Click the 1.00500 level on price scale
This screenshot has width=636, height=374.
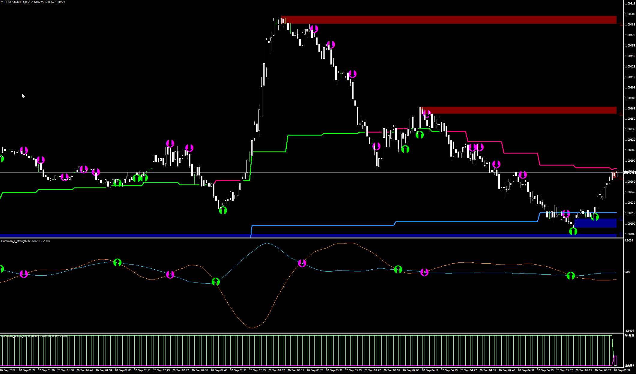[630, 14]
